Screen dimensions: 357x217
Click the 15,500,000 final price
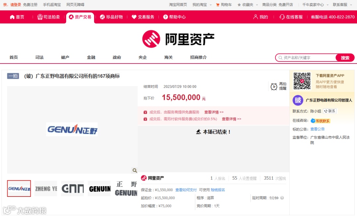coord(181,98)
